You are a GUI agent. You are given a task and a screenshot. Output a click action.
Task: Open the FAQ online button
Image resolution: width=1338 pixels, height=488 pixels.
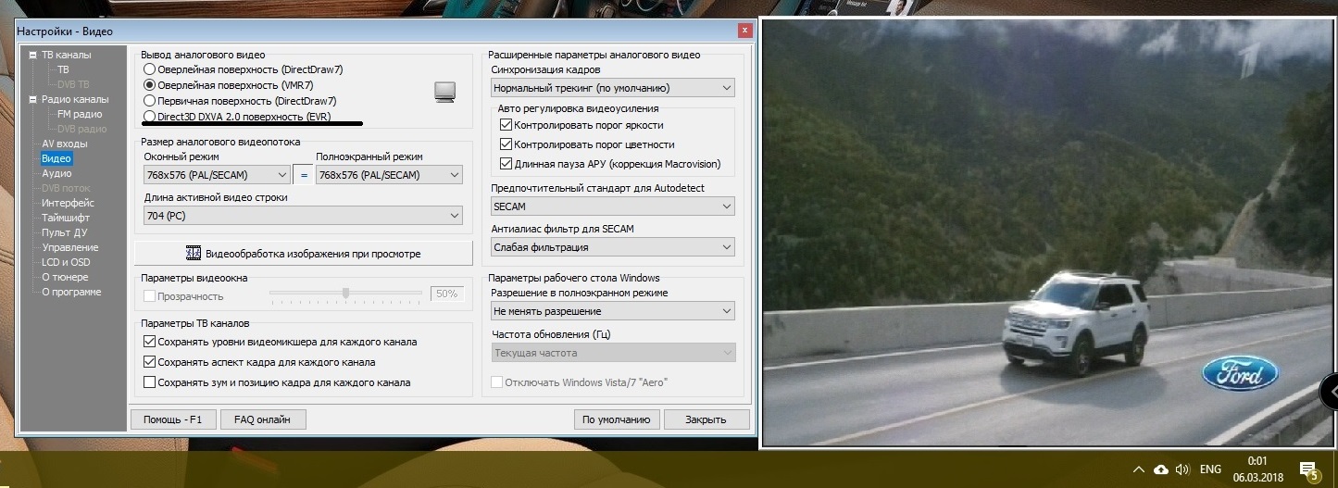(x=262, y=419)
